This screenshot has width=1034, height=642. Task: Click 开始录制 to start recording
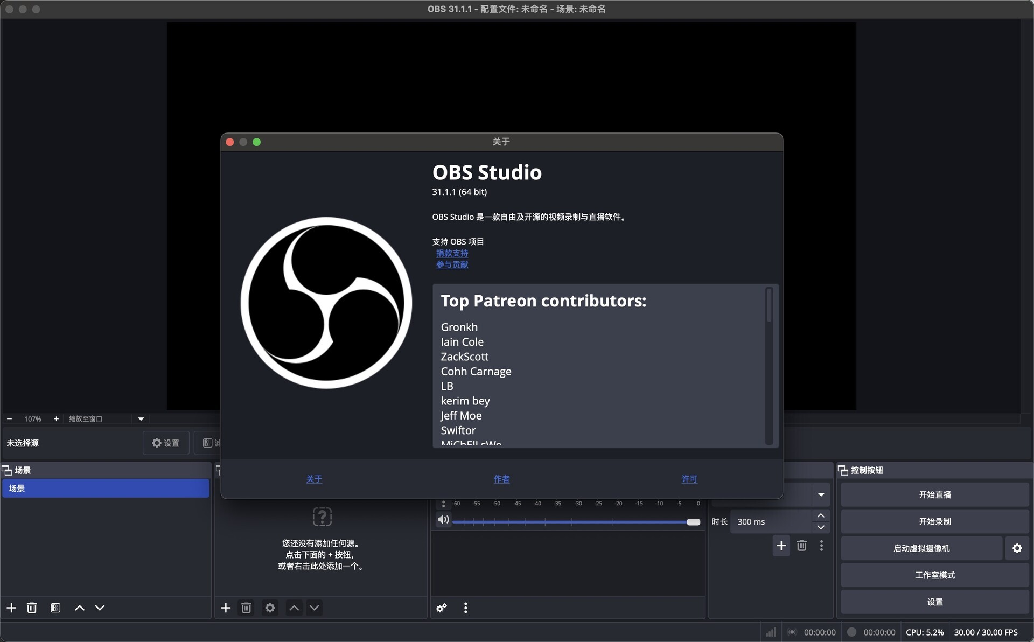coord(934,521)
